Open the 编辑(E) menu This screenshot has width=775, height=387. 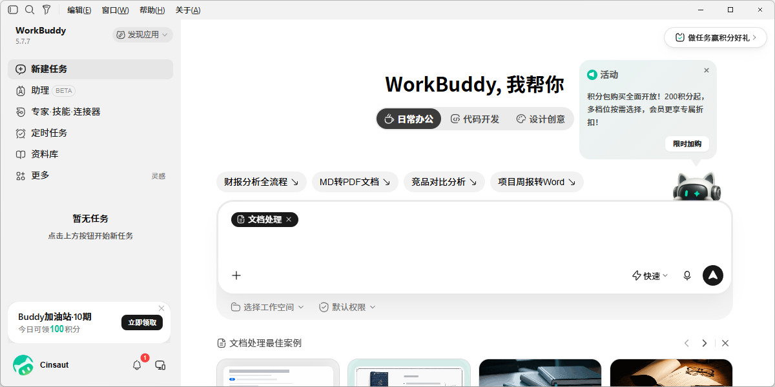pos(79,10)
